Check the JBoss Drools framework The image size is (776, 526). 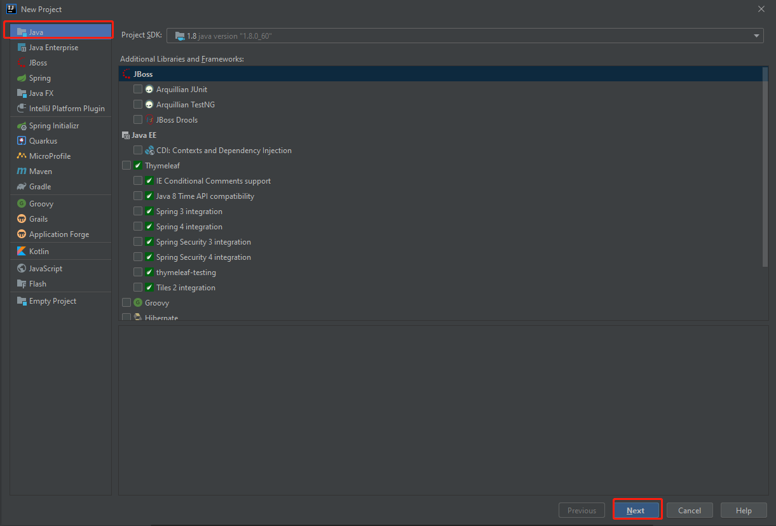pyautogui.click(x=138, y=119)
